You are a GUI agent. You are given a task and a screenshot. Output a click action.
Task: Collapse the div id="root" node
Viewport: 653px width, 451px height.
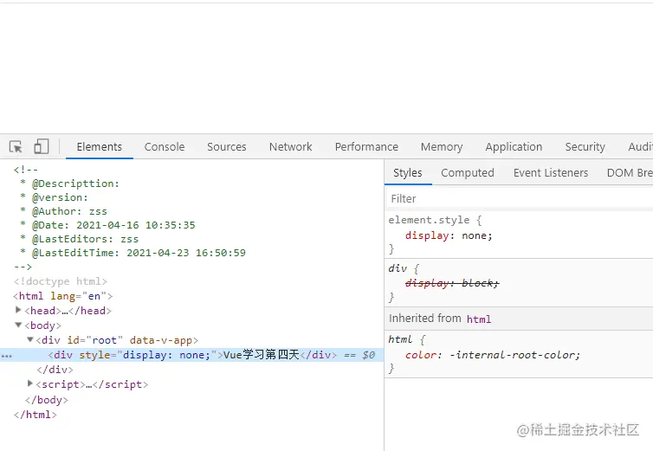(29, 339)
